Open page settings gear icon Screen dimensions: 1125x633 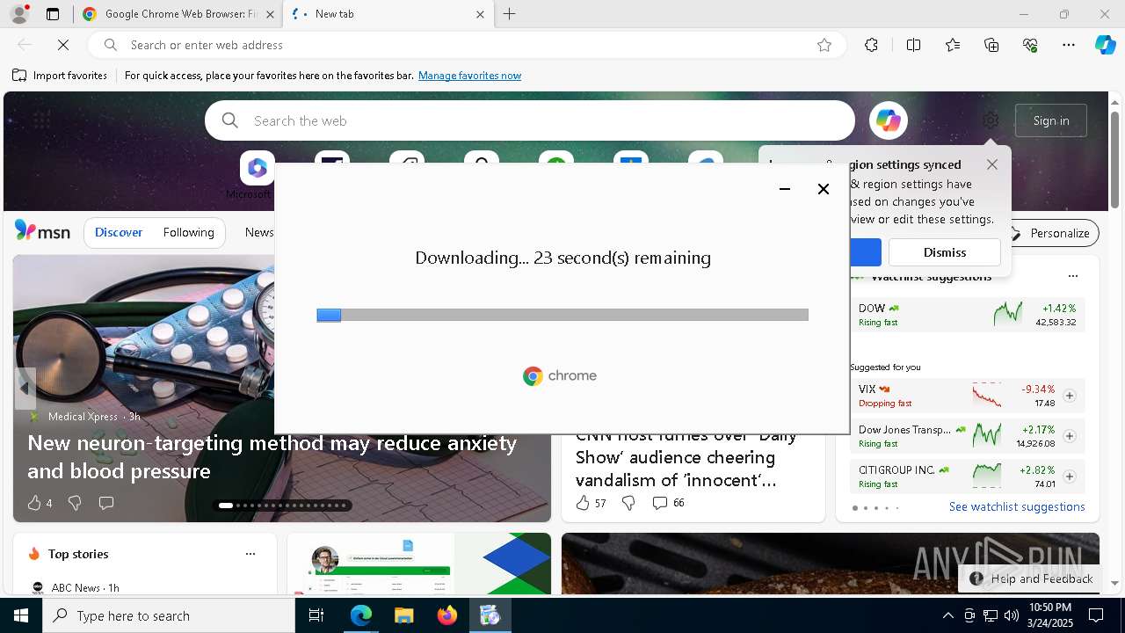point(991,120)
